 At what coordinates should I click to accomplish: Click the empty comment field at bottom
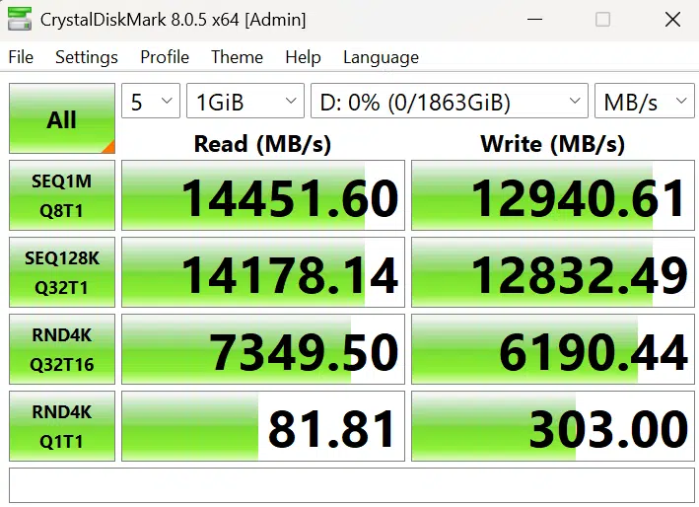click(x=352, y=485)
